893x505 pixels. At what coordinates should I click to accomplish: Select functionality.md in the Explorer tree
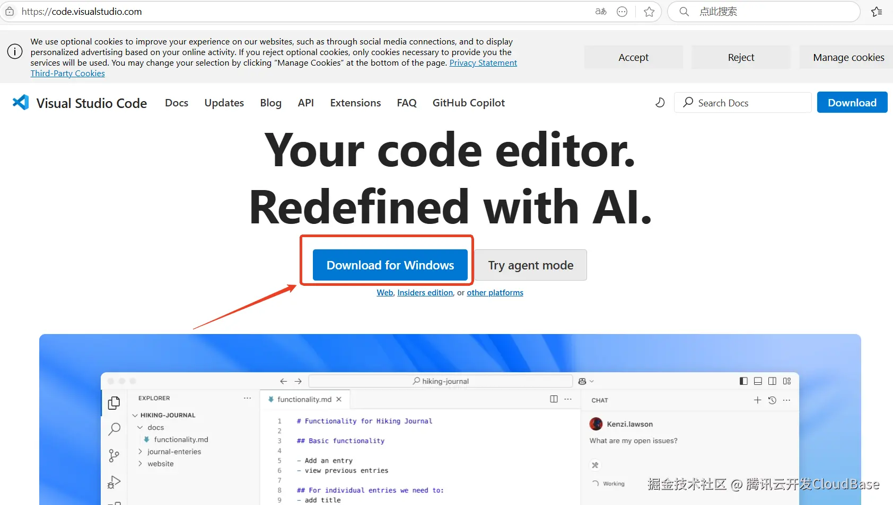(x=181, y=439)
